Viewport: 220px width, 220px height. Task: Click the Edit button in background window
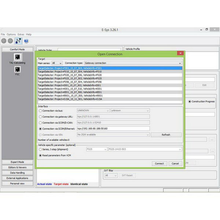pos(205,85)
